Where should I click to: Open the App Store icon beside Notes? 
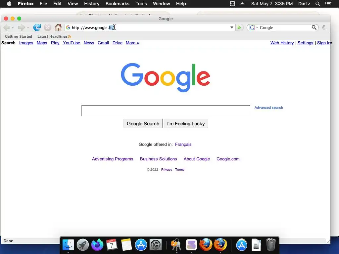click(141, 245)
